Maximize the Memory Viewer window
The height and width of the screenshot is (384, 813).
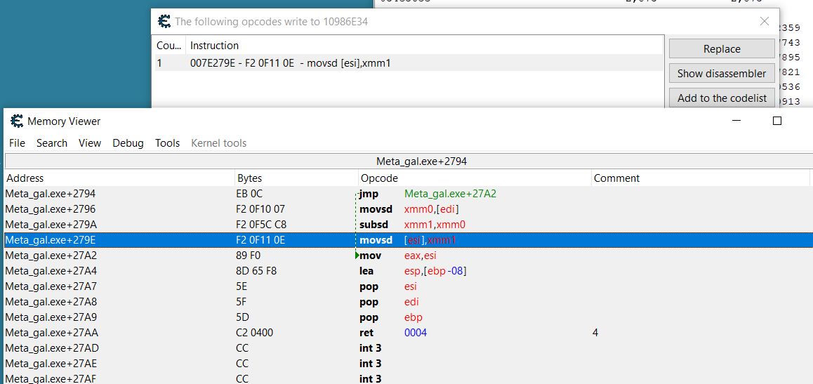pyautogui.click(x=776, y=121)
